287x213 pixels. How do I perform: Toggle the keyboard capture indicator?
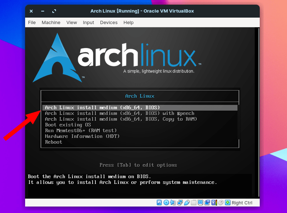228,203
